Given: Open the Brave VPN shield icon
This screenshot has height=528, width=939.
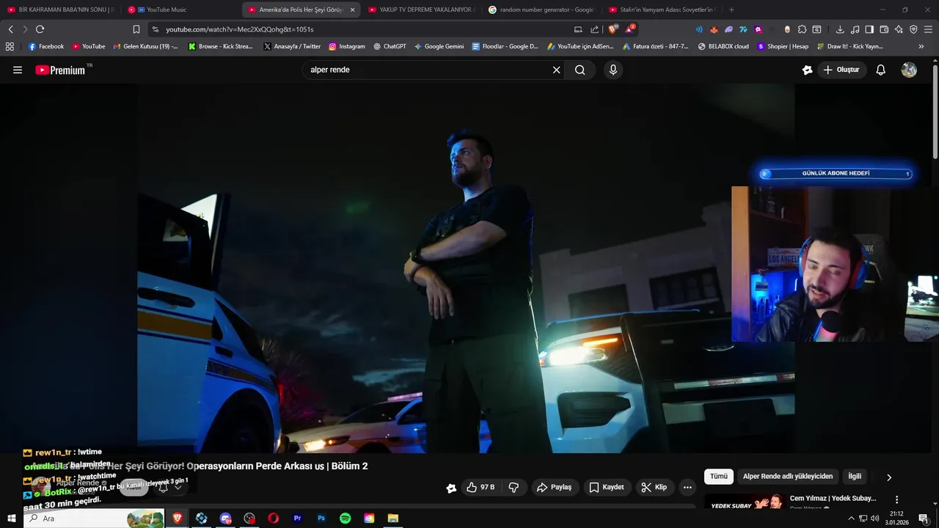Looking at the screenshot, I should [913, 29].
